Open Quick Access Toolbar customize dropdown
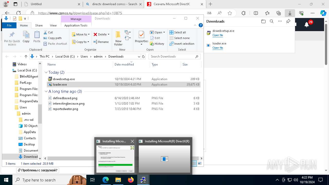This screenshot has height=185, width=329. [25, 18]
